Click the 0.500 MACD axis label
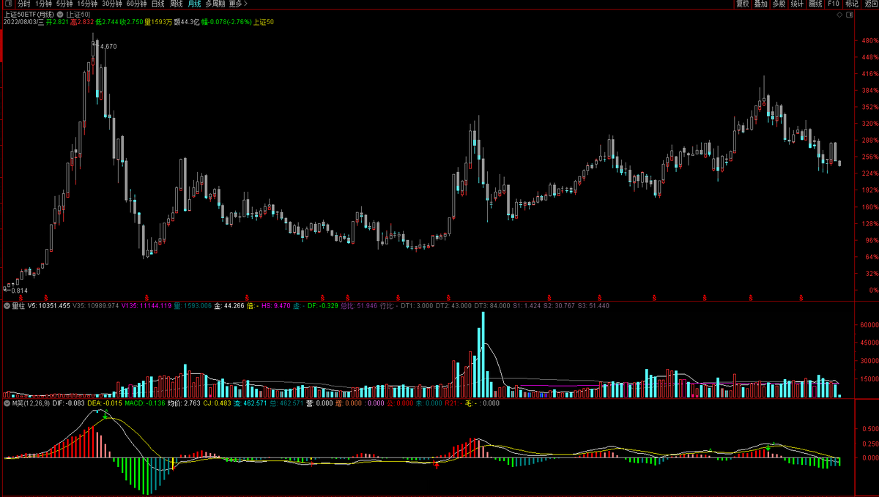The height and width of the screenshot is (497, 879). [x=869, y=429]
